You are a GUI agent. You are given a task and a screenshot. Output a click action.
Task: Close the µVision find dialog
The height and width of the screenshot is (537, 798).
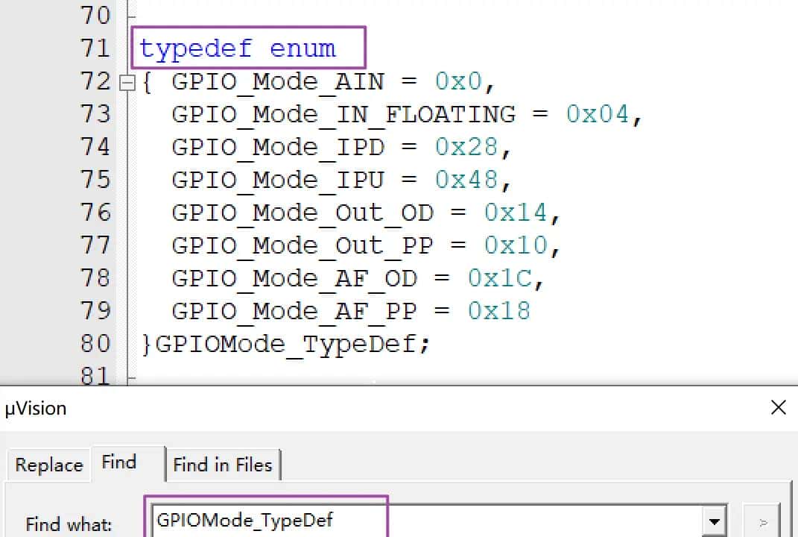(778, 407)
